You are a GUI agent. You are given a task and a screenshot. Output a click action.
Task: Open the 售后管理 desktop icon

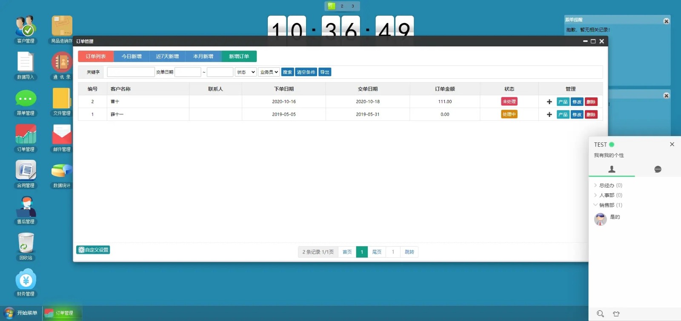tap(26, 207)
